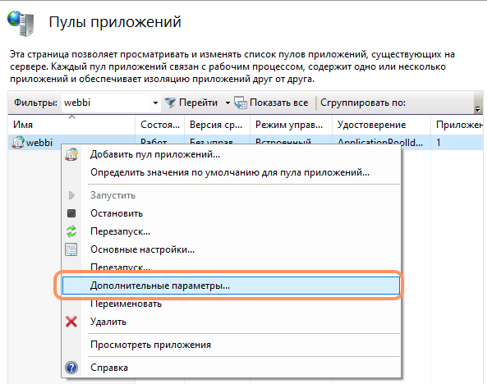
Task: Click the Basic Settings list icon
Action: 71,249
